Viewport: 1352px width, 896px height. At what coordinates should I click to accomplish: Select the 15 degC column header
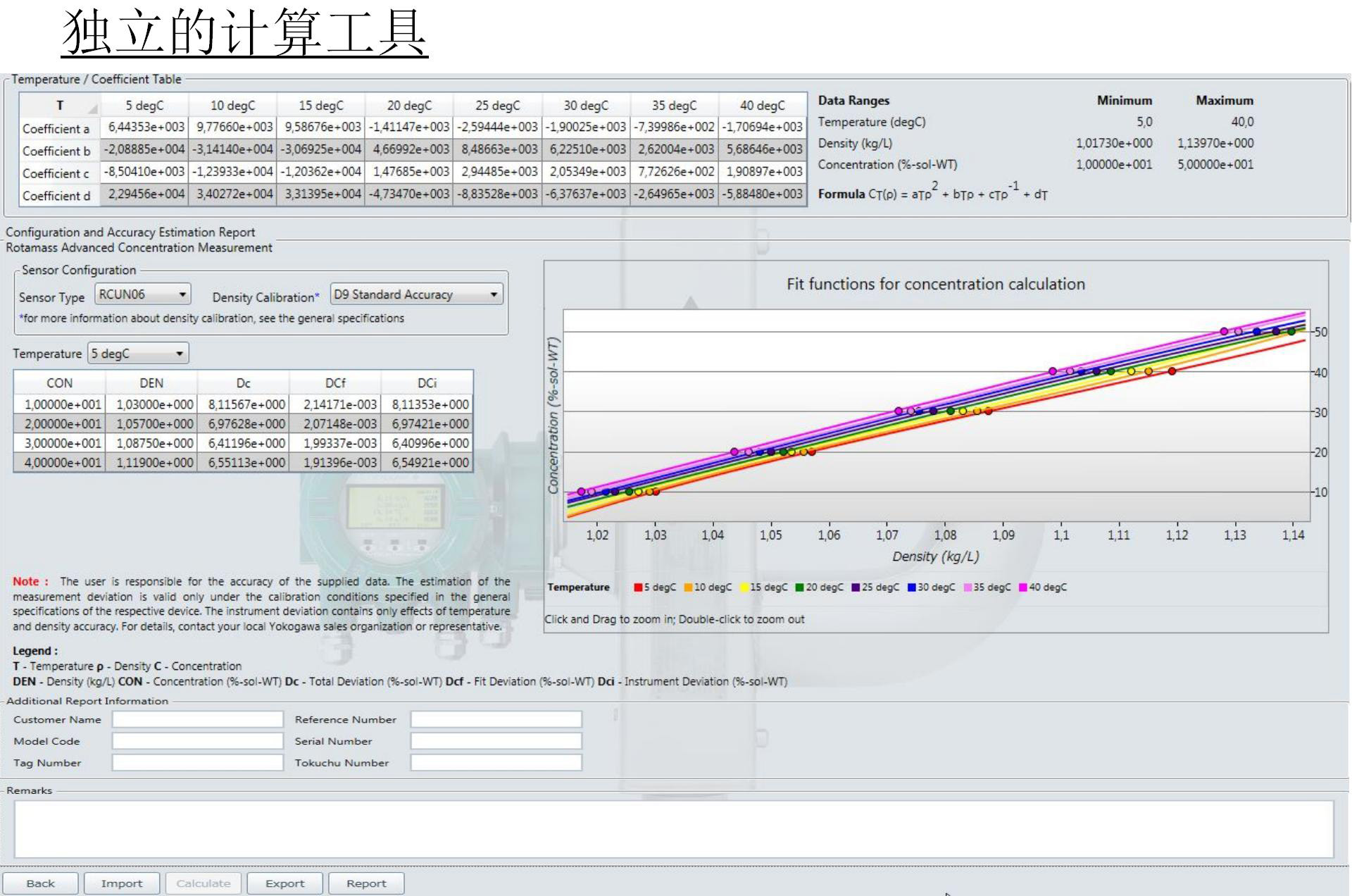point(321,106)
